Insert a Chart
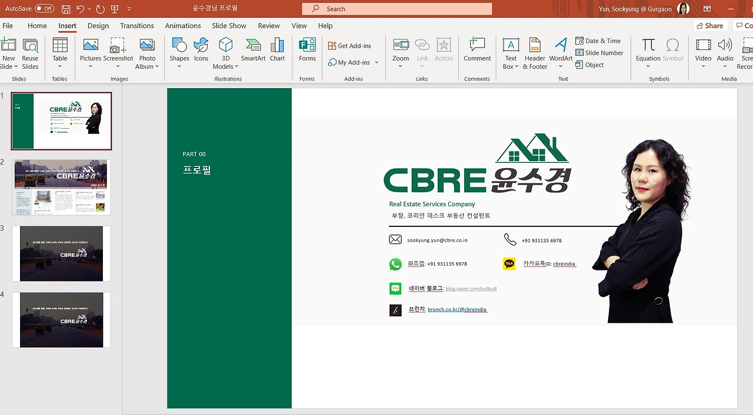Screen dimensions: 753x415 coord(277,49)
